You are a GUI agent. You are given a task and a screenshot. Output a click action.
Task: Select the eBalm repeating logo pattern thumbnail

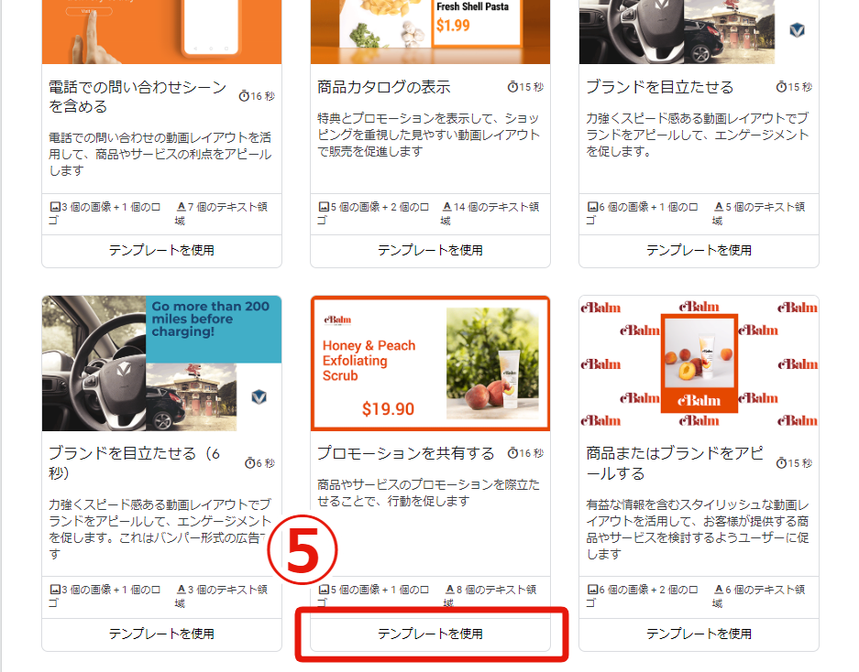699,363
